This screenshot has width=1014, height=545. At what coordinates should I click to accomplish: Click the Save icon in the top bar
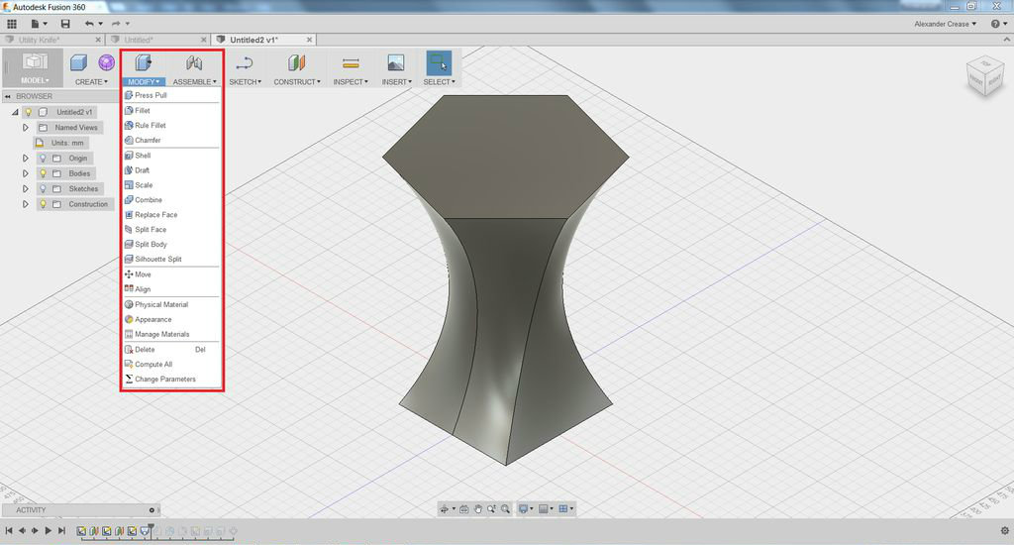pyautogui.click(x=65, y=24)
